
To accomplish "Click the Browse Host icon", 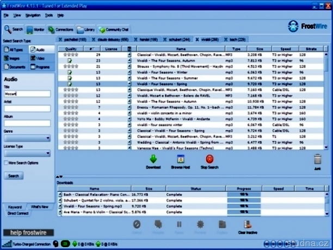I will [181, 159].
